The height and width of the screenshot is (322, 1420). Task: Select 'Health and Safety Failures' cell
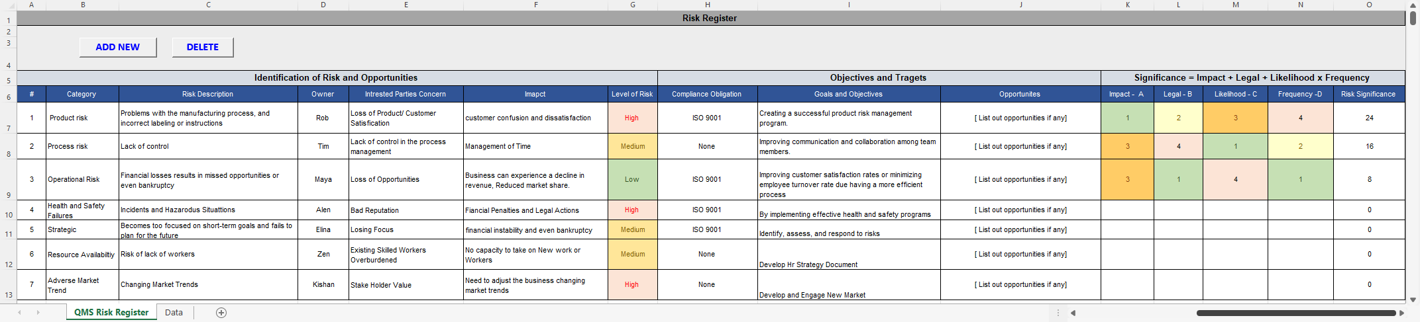coord(82,210)
